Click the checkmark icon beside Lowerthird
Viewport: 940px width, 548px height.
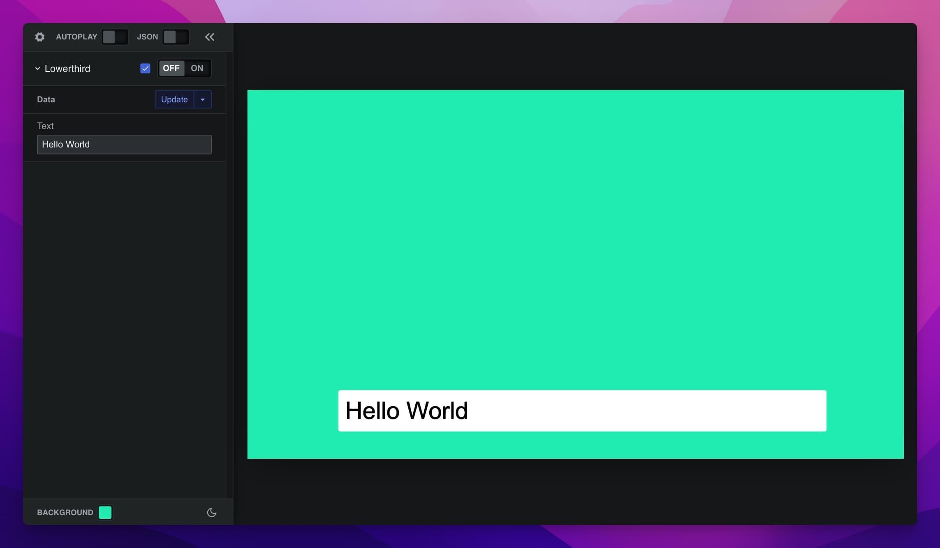pos(145,68)
